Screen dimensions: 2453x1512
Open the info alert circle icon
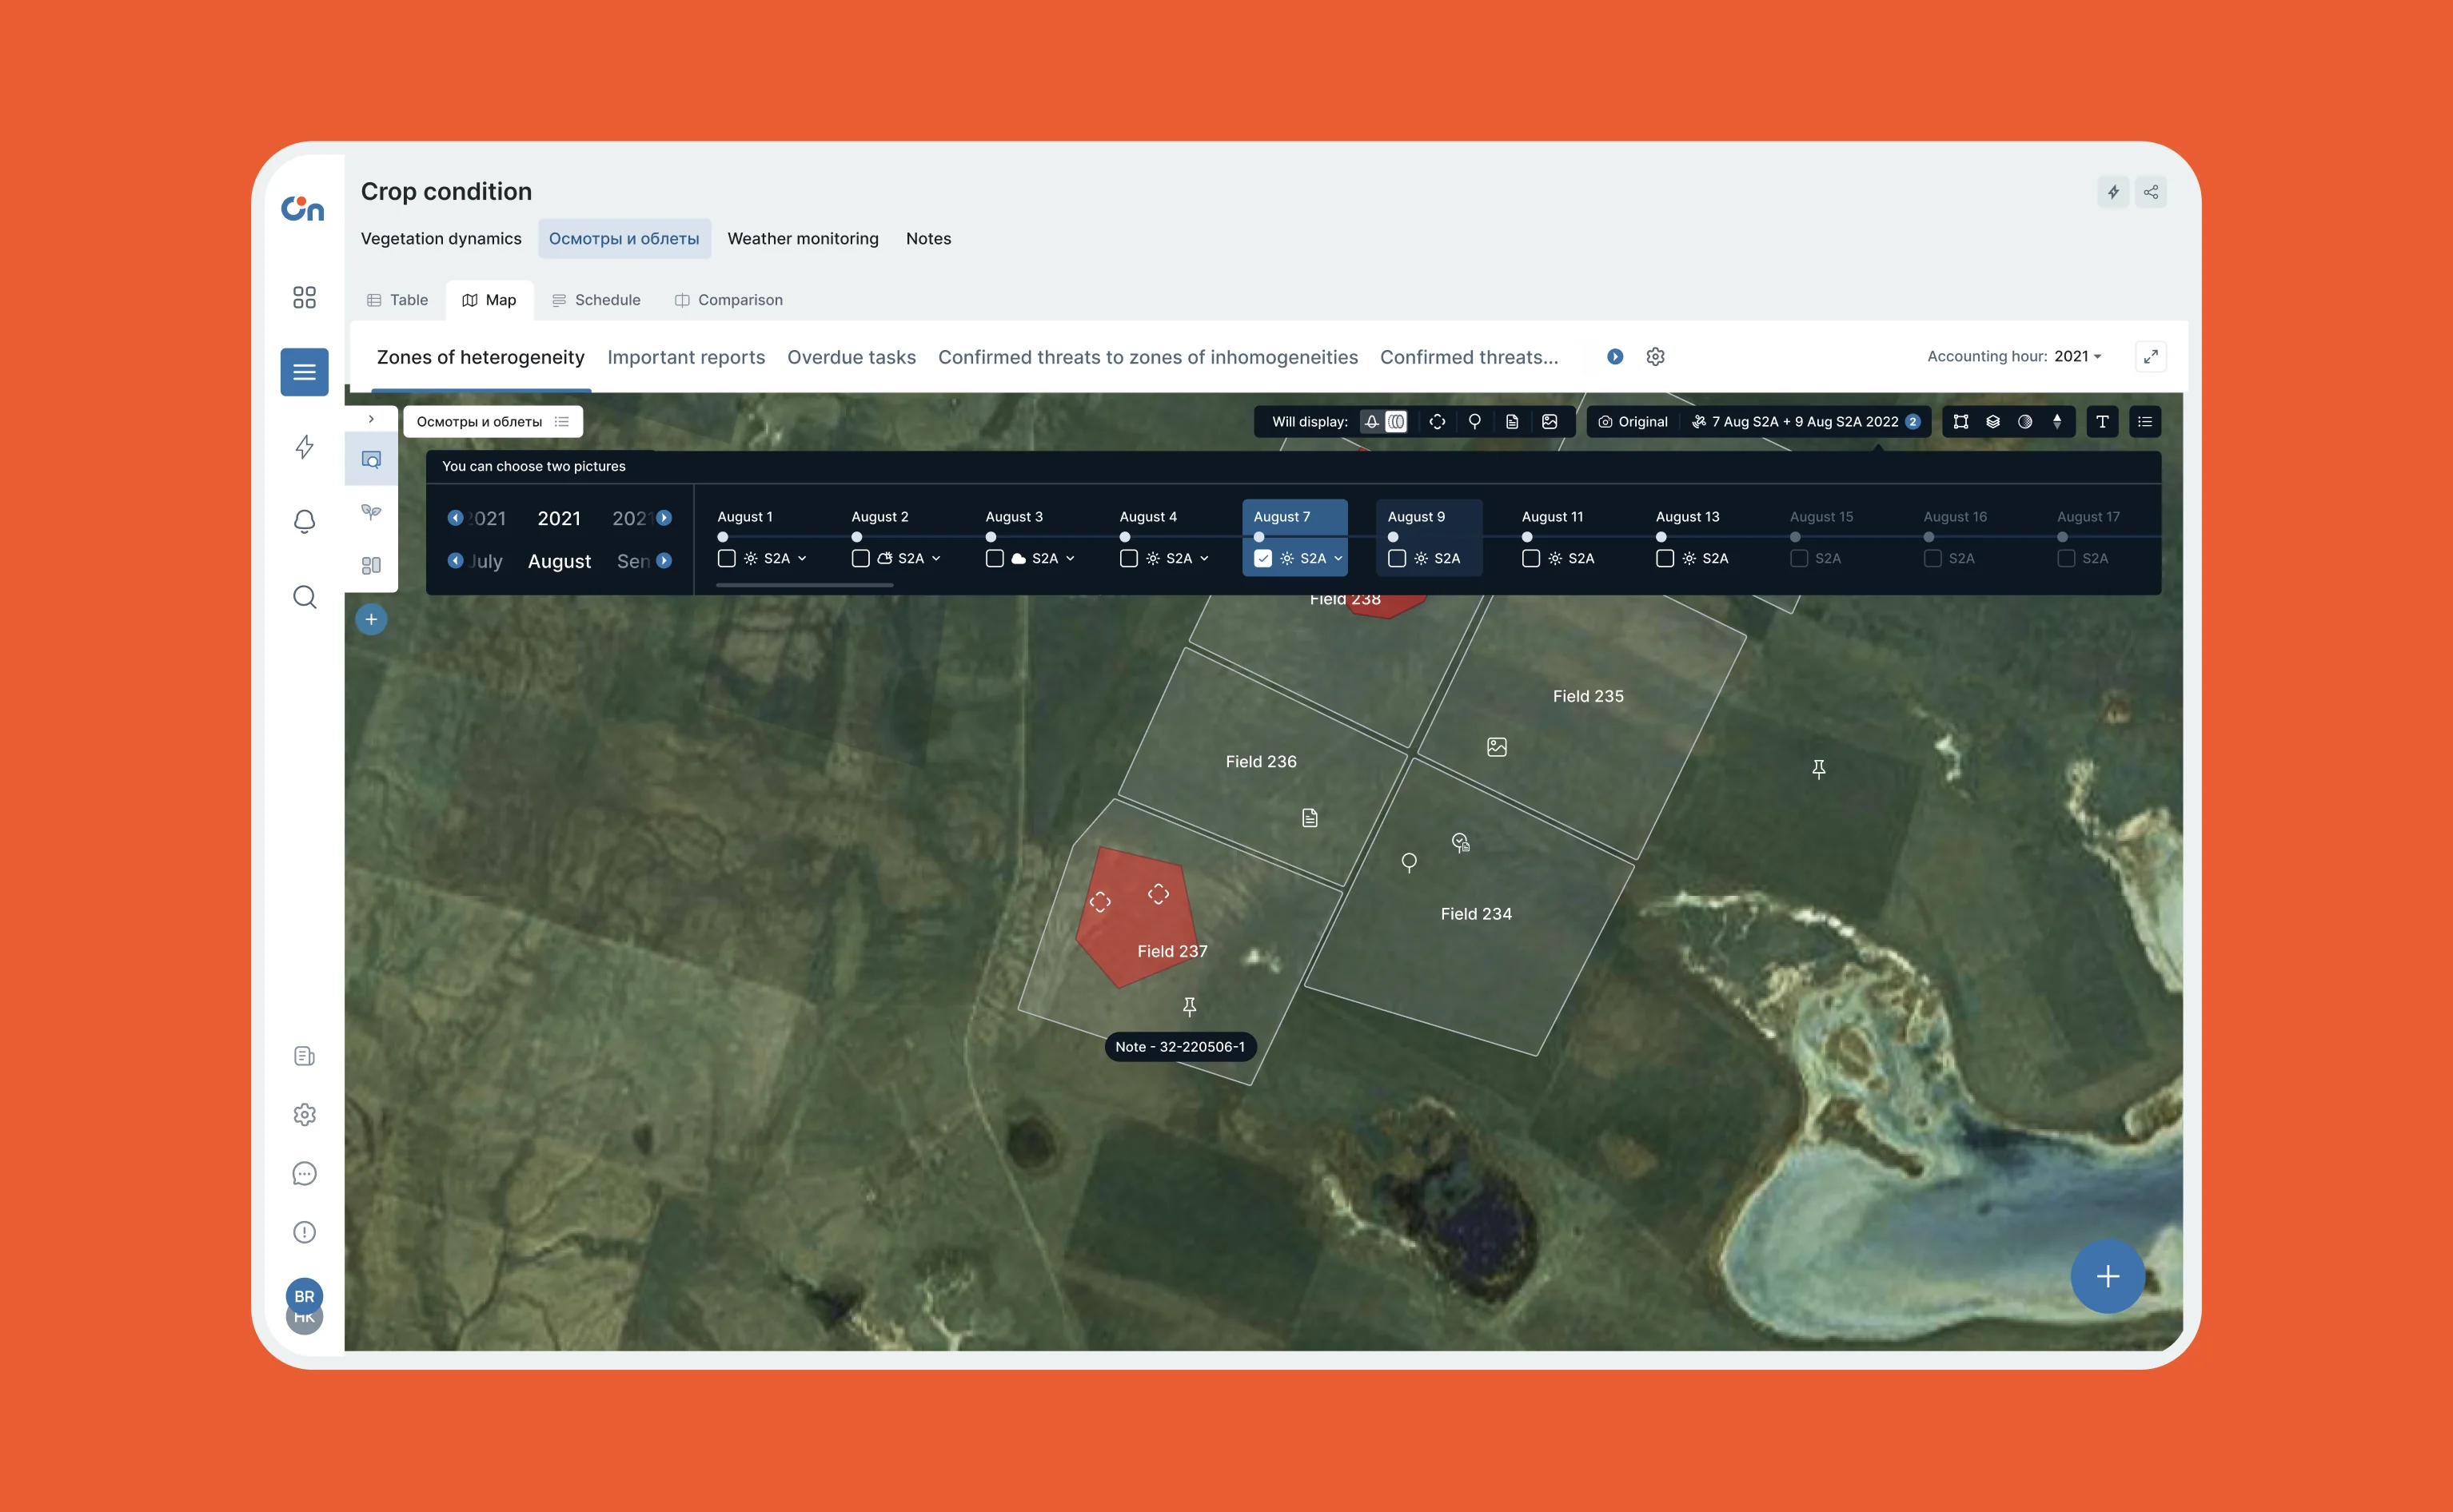coord(304,1232)
